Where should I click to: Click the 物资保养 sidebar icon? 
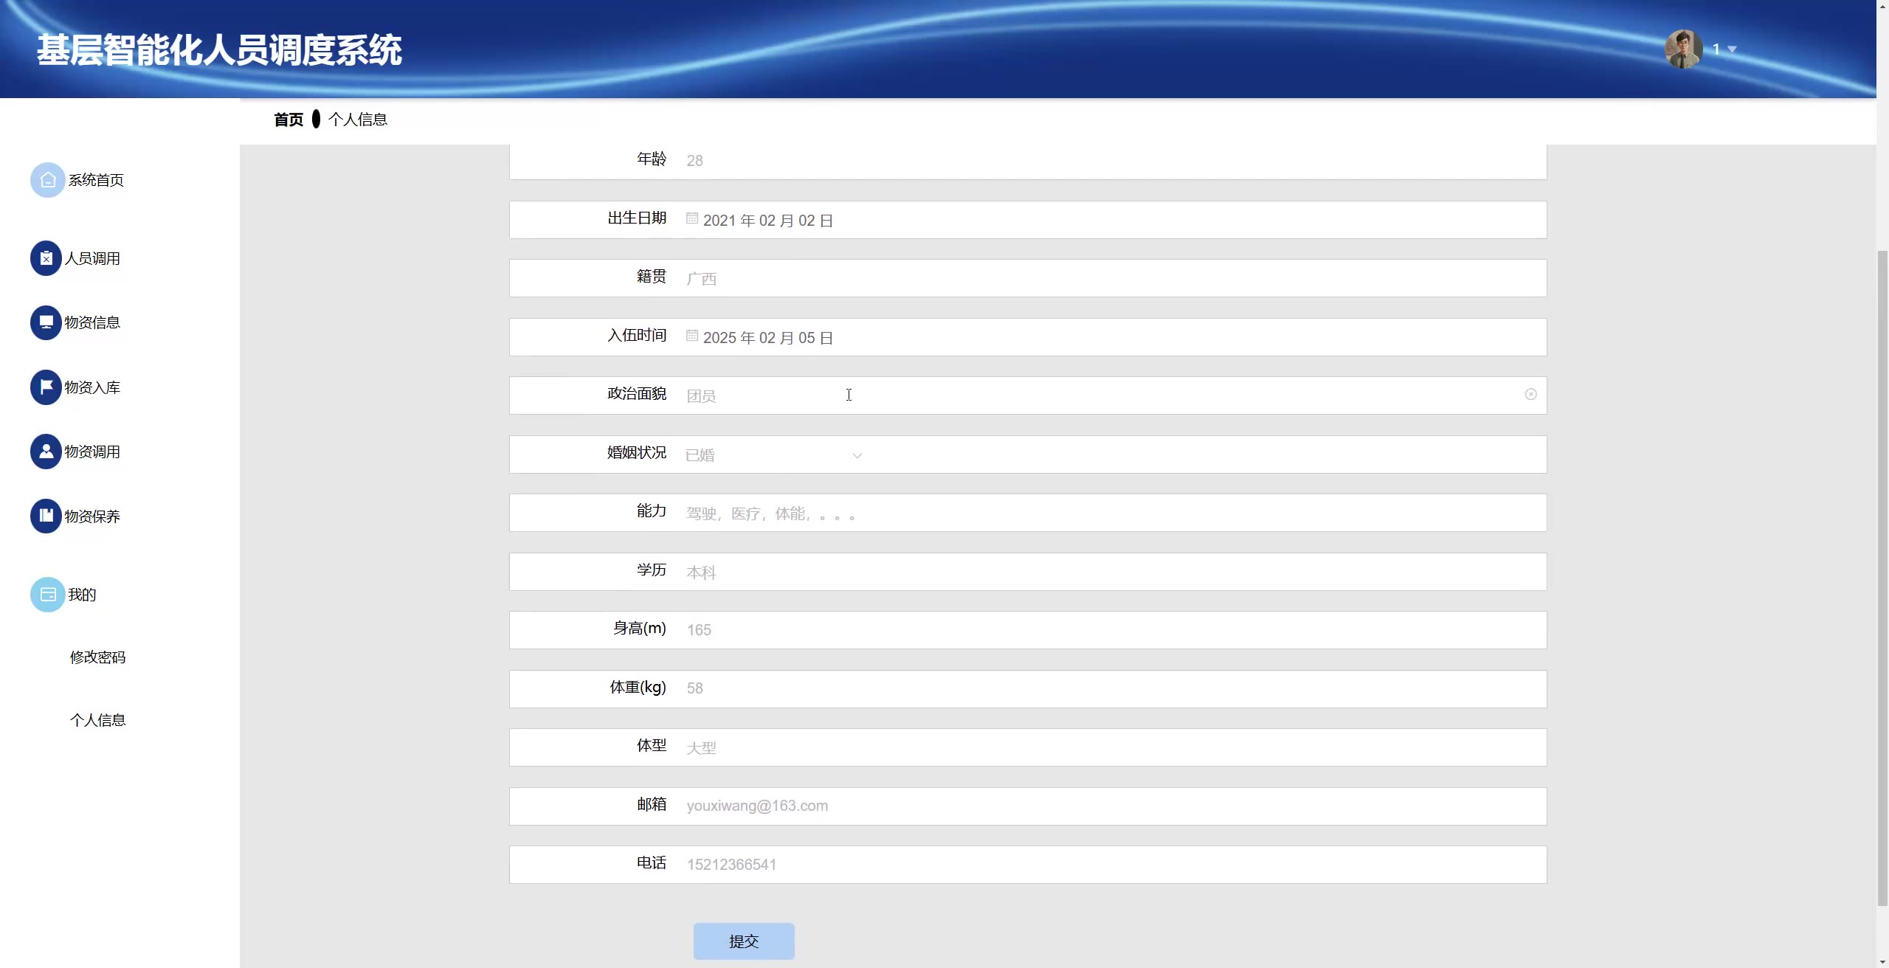[x=46, y=516]
